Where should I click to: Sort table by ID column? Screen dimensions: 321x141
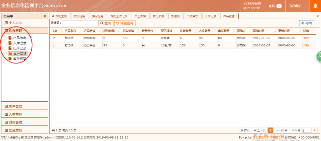(x=58, y=31)
